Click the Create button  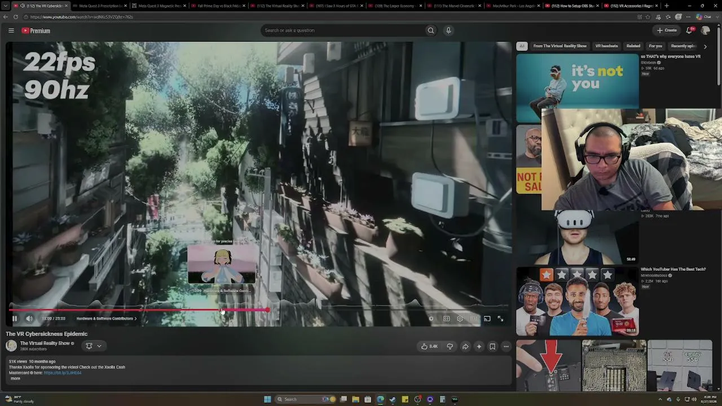[667, 30]
